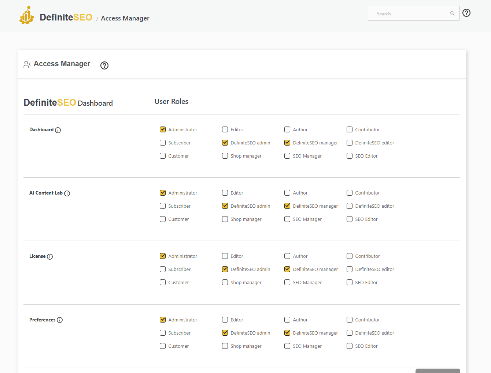Enable Subscriber role for License
Viewport: 491px width, 373px height.
[x=163, y=269]
